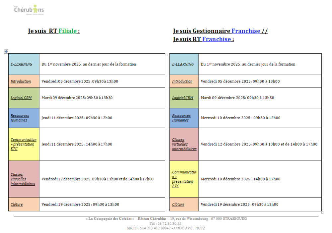Click Logiciel CRM cell in left table
The image size is (332, 233).
(x=21, y=98)
